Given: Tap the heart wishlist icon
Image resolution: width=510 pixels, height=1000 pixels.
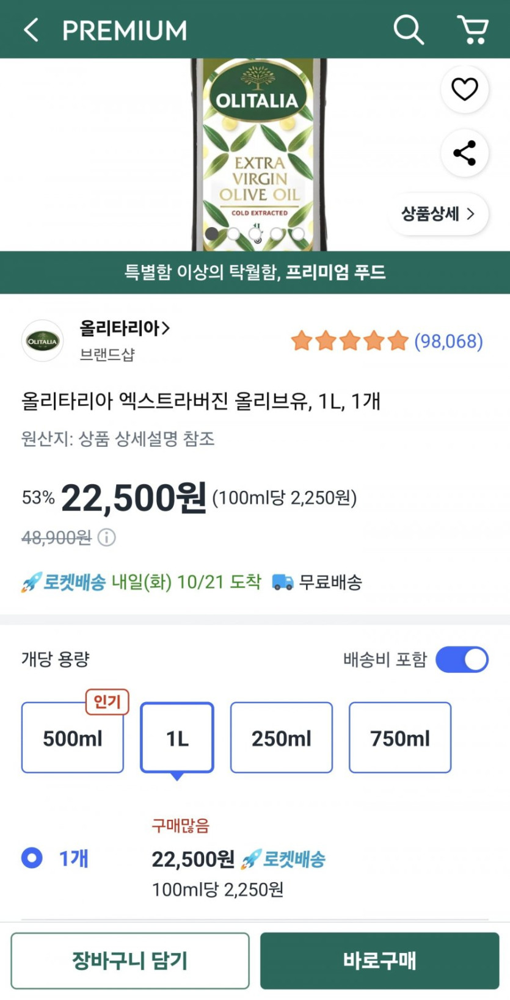Looking at the screenshot, I should click(464, 90).
